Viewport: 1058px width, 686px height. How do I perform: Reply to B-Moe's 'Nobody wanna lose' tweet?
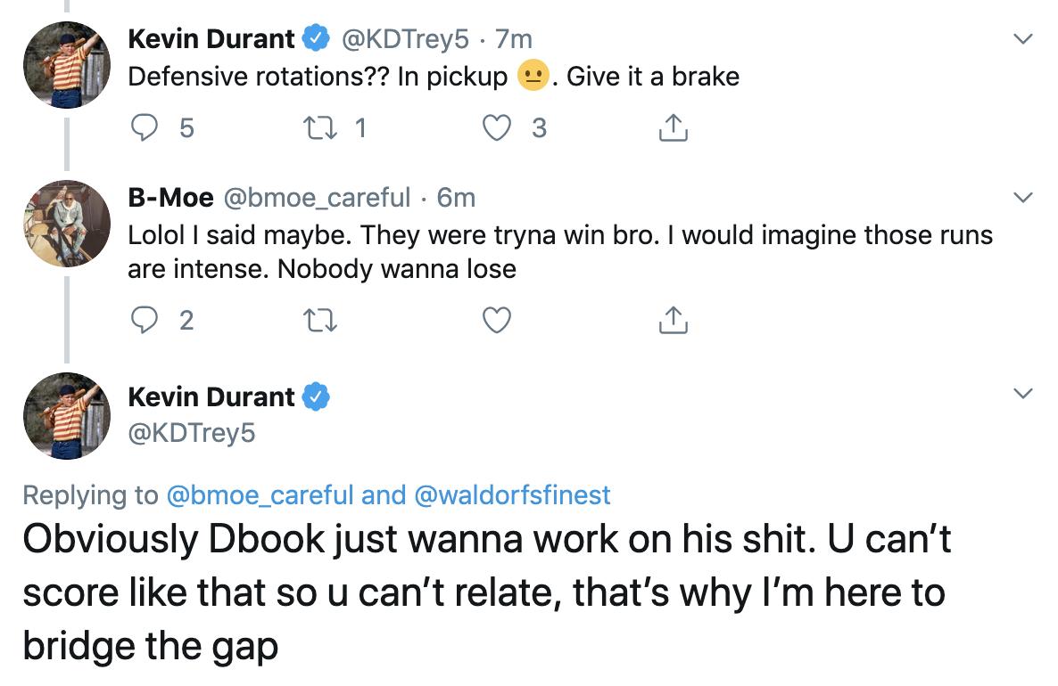[145, 321]
